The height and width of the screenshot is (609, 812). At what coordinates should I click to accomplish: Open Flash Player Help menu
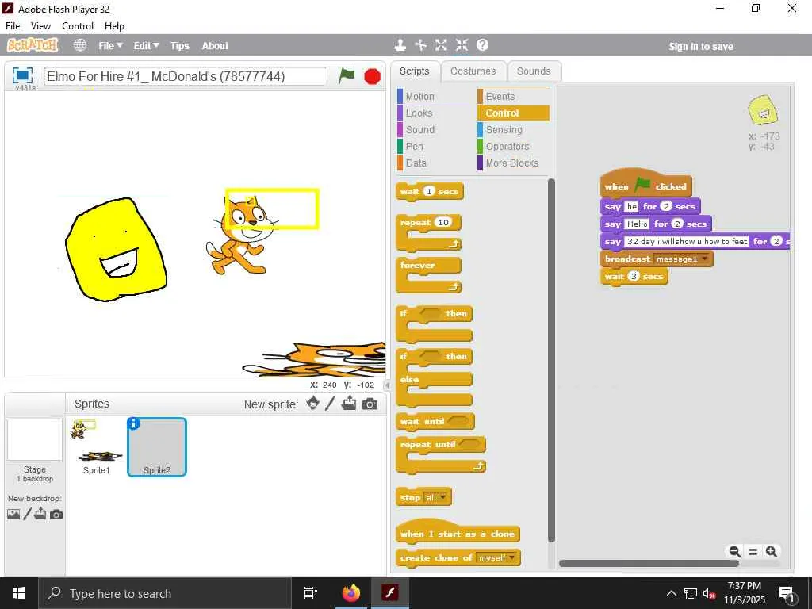click(114, 26)
